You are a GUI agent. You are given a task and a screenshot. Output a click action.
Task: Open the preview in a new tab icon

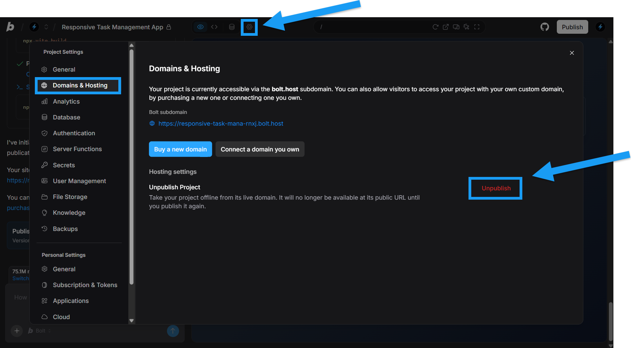(446, 27)
